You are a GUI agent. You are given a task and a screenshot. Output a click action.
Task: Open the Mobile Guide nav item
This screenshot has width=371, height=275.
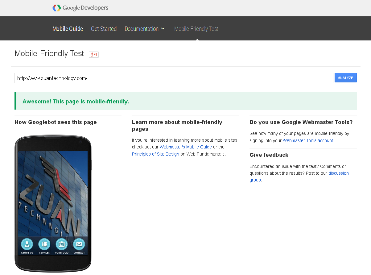[68, 29]
